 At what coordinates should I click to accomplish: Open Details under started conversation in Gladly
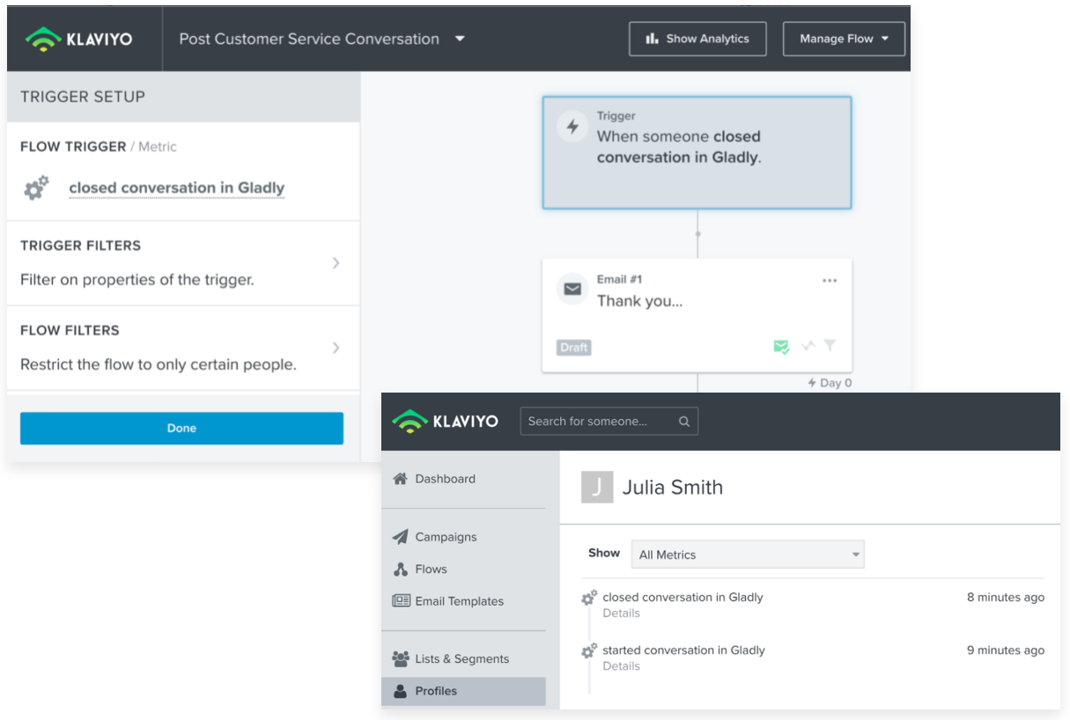coord(622,666)
